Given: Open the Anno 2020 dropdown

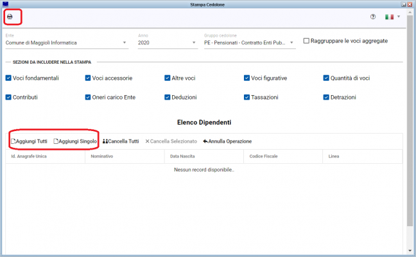Looking at the screenshot, I should click(x=168, y=43).
